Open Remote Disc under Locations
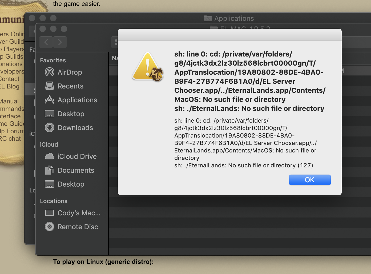 click(x=71, y=227)
